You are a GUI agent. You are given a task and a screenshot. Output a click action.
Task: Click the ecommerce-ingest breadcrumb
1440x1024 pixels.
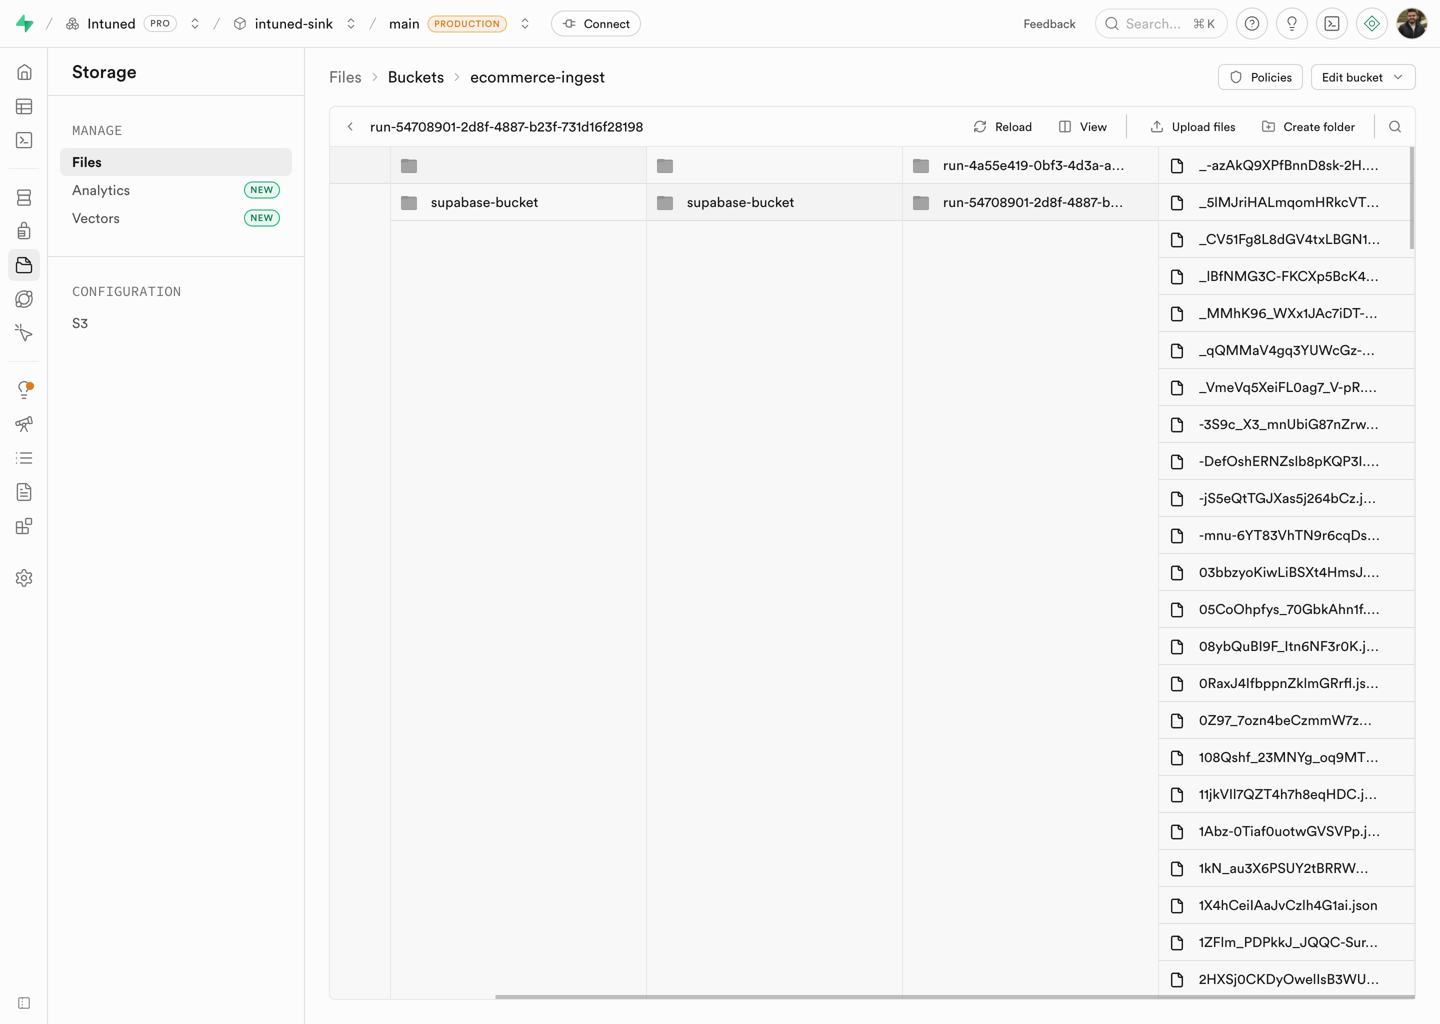537,77
